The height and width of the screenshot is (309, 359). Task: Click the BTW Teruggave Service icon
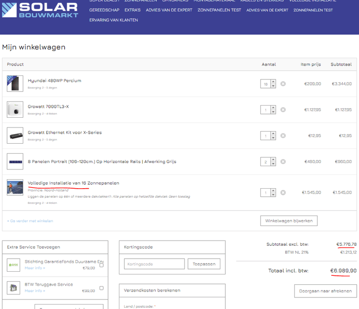13,288
